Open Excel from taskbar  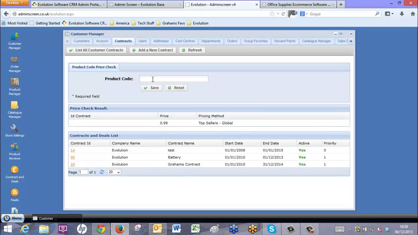[196, 229]
